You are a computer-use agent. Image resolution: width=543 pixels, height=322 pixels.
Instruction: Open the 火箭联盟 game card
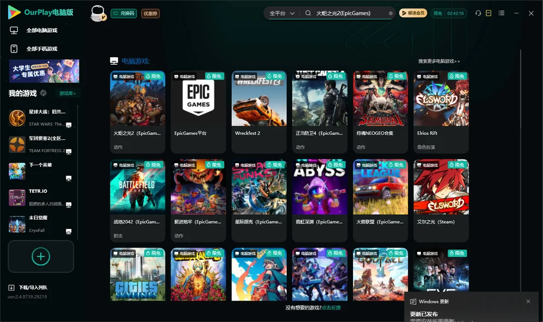[x=380, y=201]
